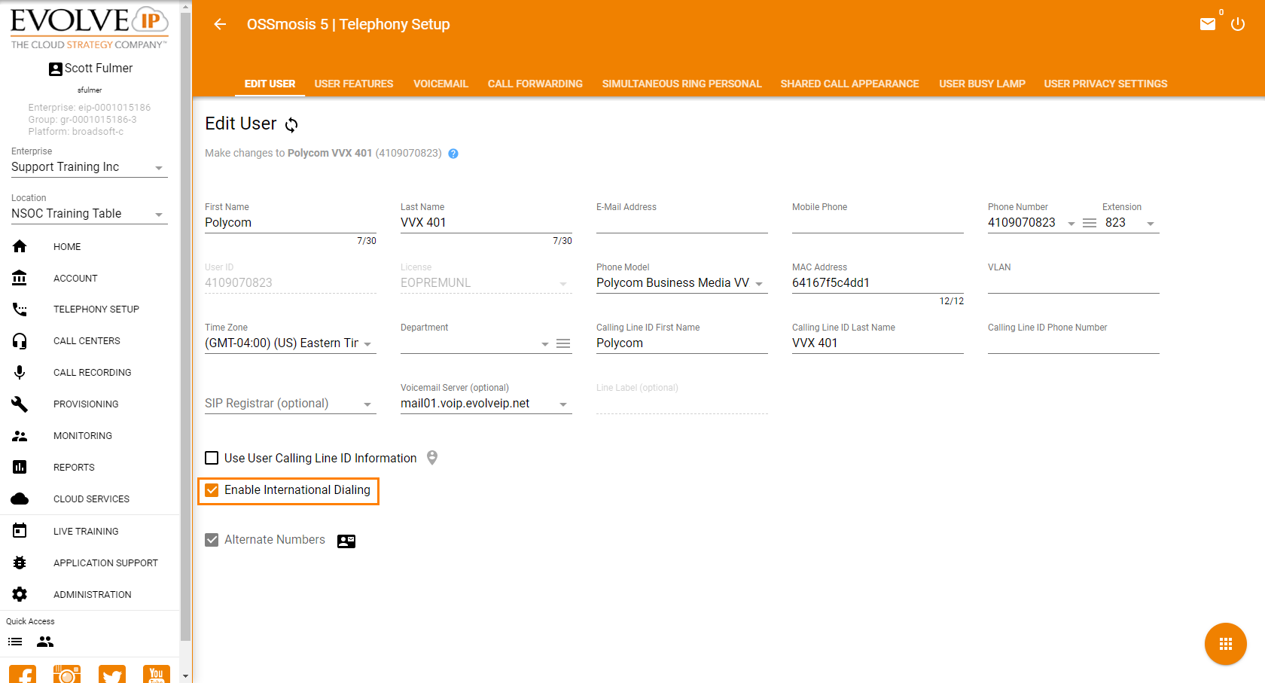Click the power logout icon

1238,24
